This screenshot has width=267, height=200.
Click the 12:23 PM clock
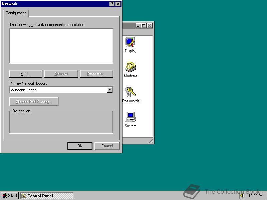click(x=256, y=196)
